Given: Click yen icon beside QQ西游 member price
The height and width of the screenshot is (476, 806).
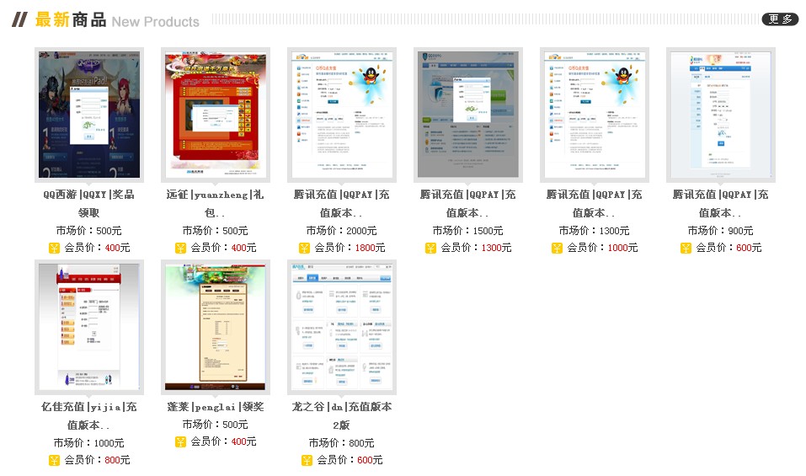Looking at the screenshot, I should click(55, 248).
